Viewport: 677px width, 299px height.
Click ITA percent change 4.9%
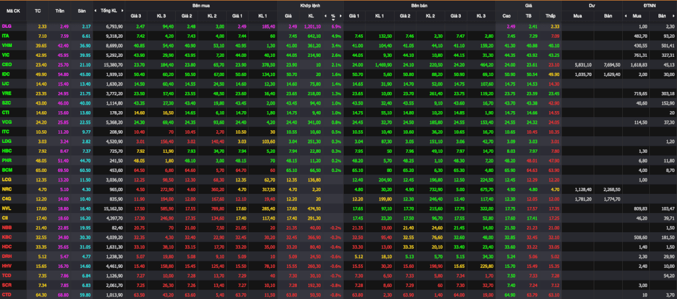(337, 36)
